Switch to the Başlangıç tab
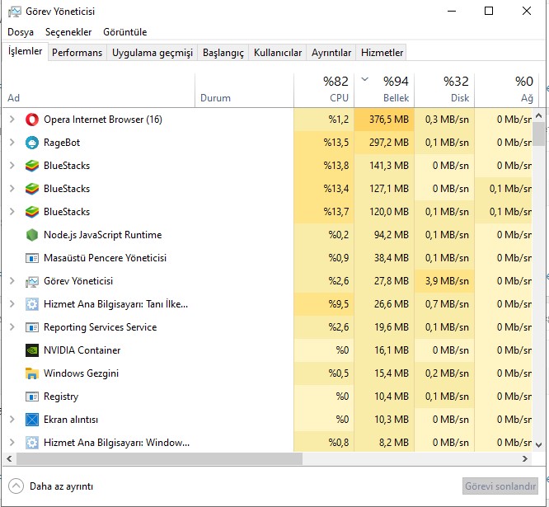The width and height of the screenshot is (549, 507). (x=223, y=53)
